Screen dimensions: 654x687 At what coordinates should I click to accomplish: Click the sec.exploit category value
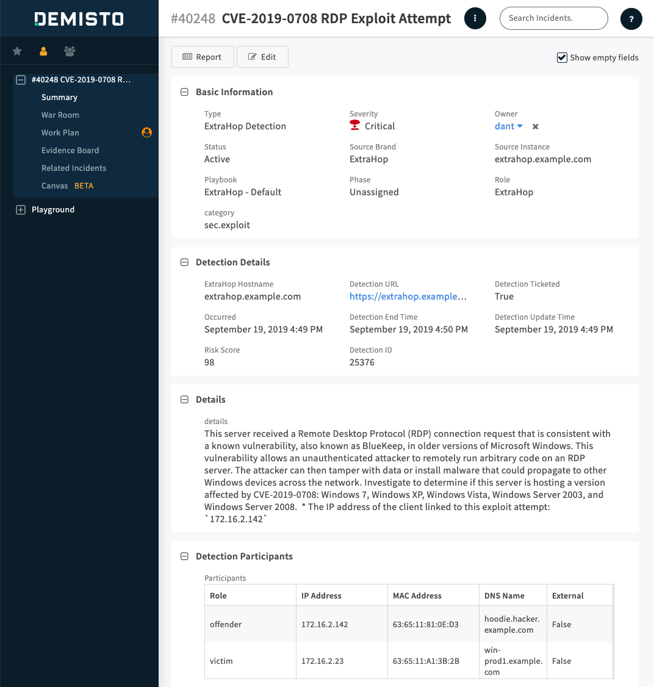pyautogui.click(x=227, y=225)
